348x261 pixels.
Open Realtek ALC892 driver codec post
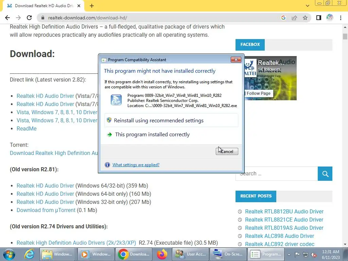coord(279,244)
